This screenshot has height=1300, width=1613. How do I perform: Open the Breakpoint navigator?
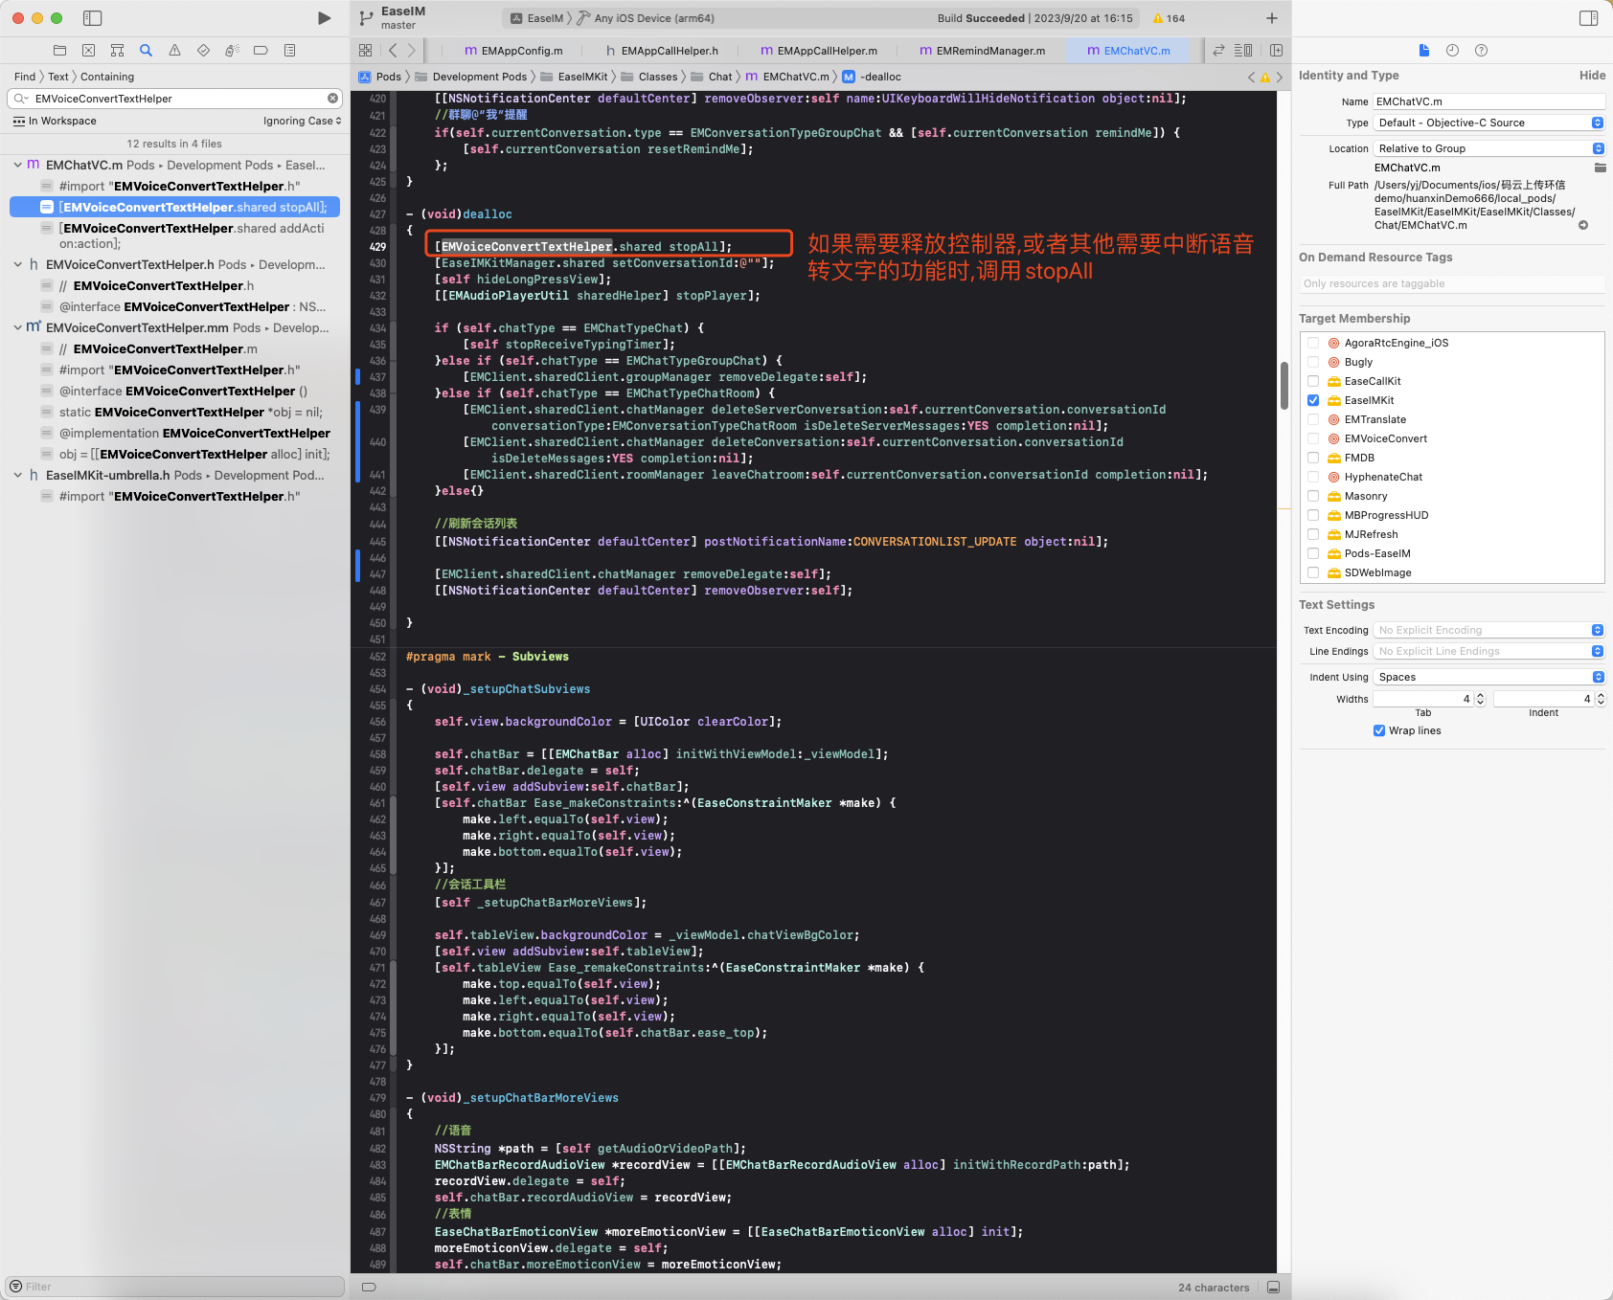point(261,51)
